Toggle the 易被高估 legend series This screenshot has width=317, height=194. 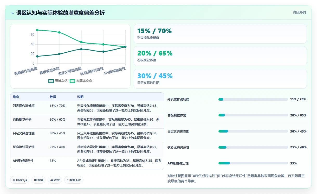click(x=58, y=81)
